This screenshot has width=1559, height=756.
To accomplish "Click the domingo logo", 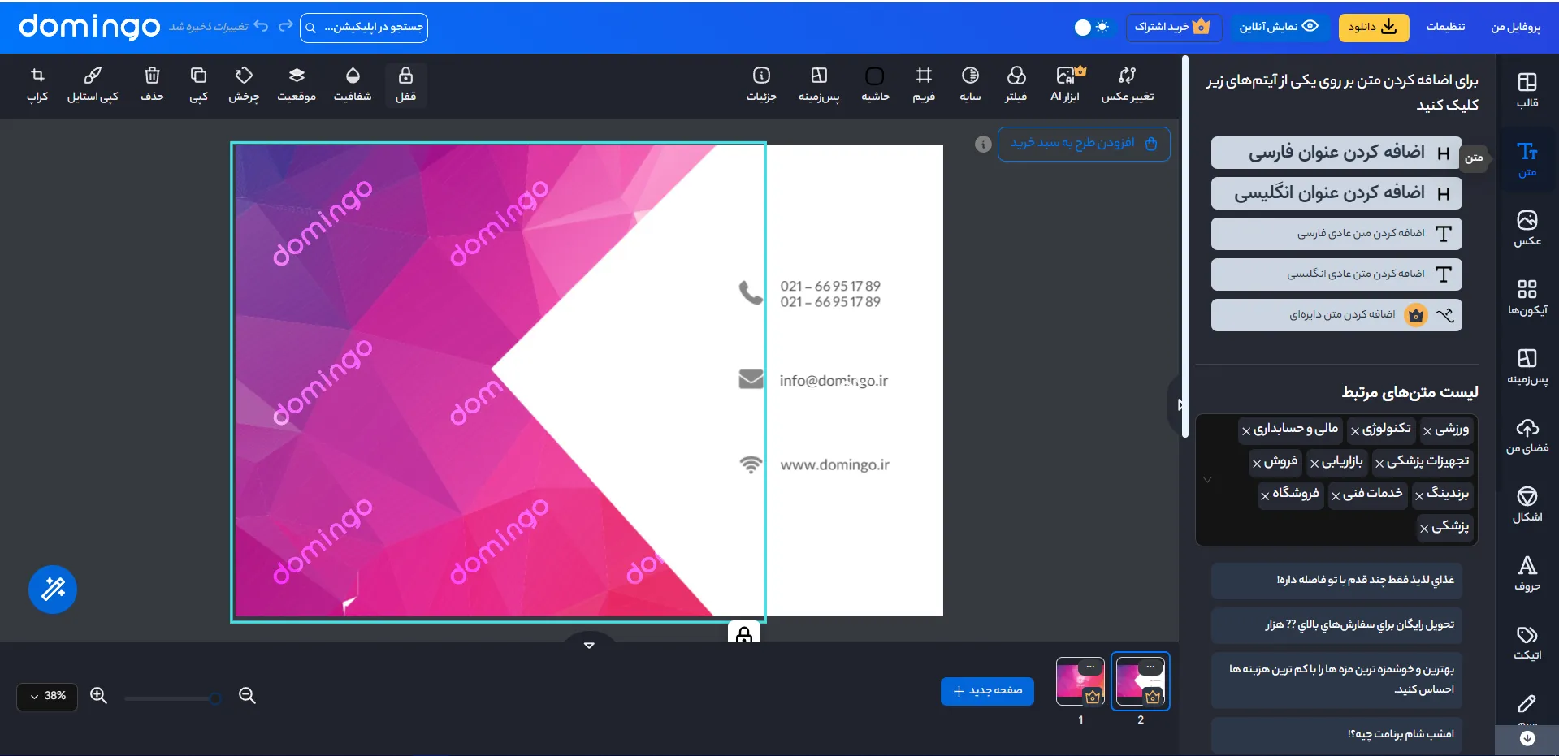I will tap(89, 27).
